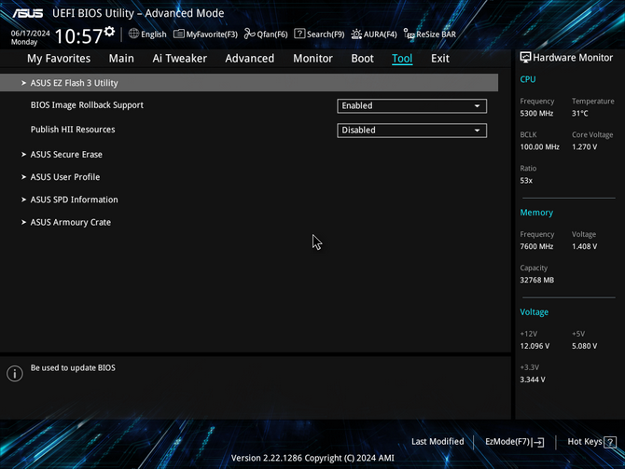Toggle ReSize BAR option
The image size is (625, 469).
click(430, 34)
